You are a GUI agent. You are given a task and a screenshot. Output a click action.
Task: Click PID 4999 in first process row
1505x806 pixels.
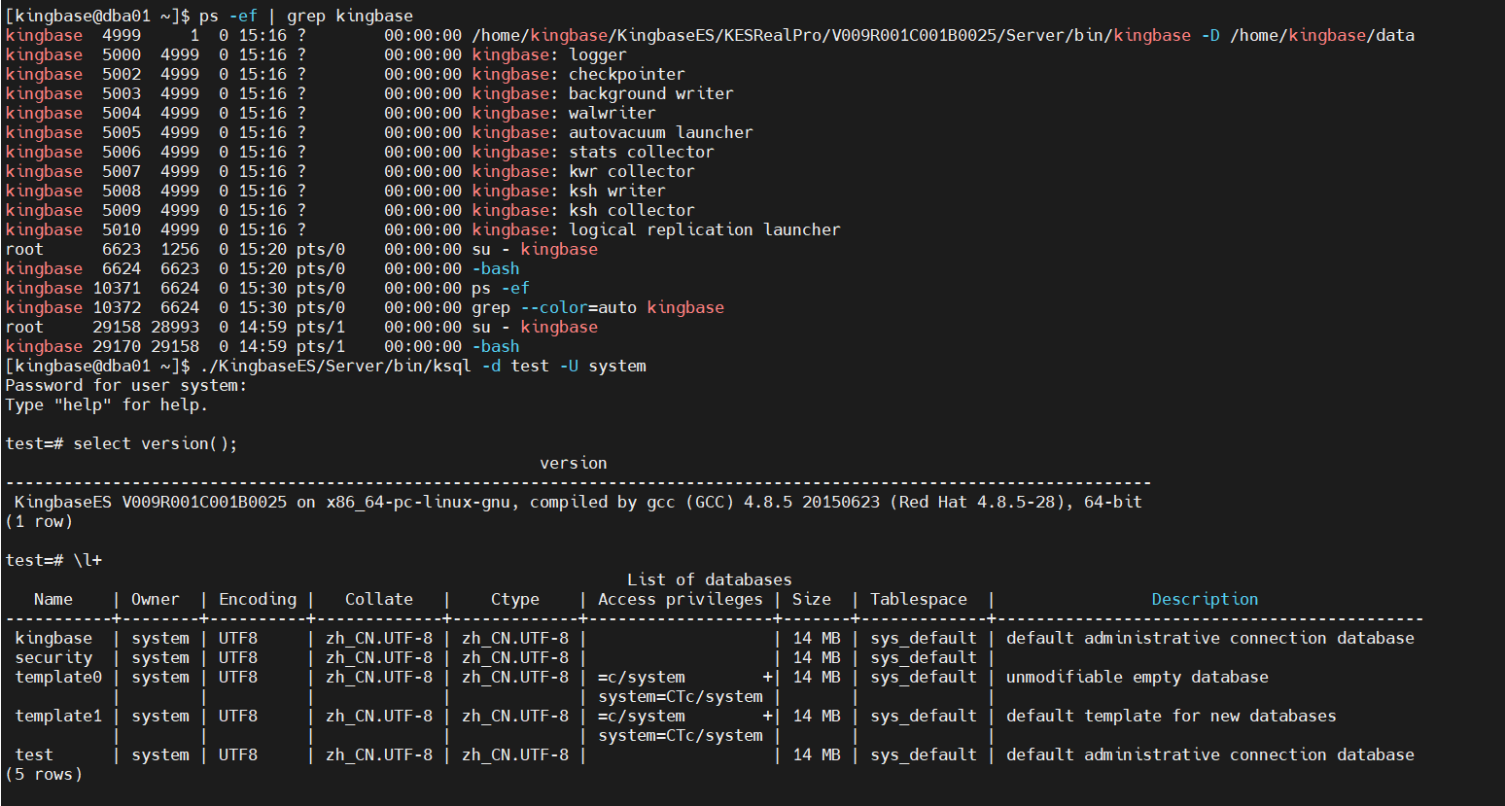click(x=122, y=35)
